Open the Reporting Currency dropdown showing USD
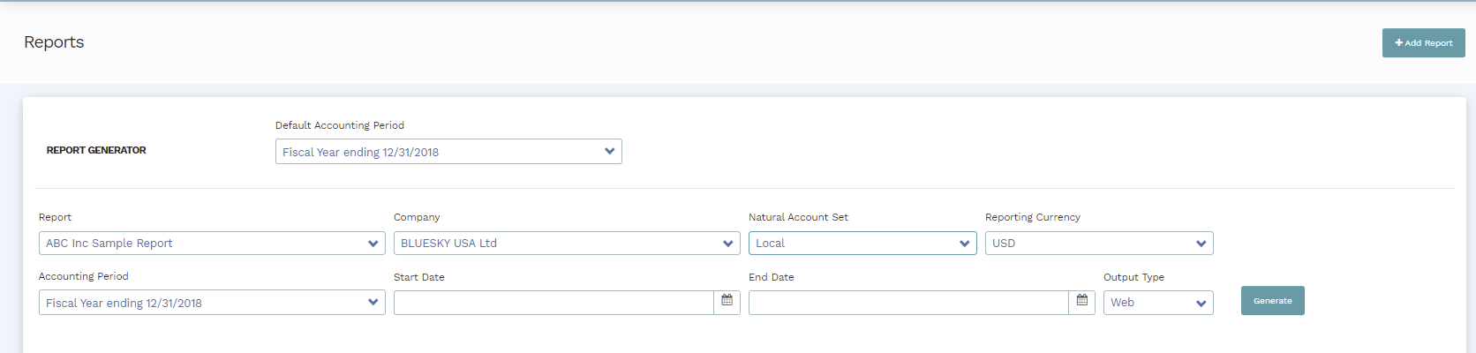Image resolution: width=1476 pixels, height=353 pixels. coord(1099,244)
